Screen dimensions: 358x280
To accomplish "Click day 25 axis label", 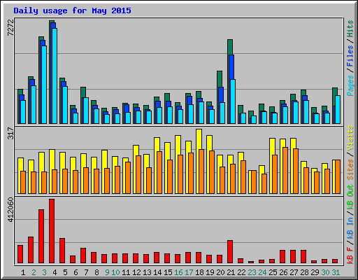I will (x=273, y=272).
